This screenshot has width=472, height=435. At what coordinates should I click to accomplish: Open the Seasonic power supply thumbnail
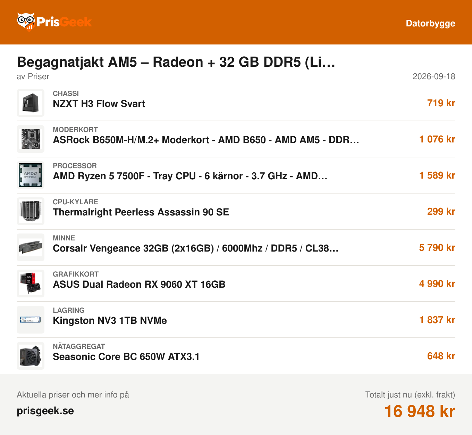click(x=31, y=356)
